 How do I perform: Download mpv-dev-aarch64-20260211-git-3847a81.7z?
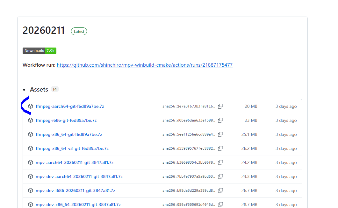click(79, 176)
